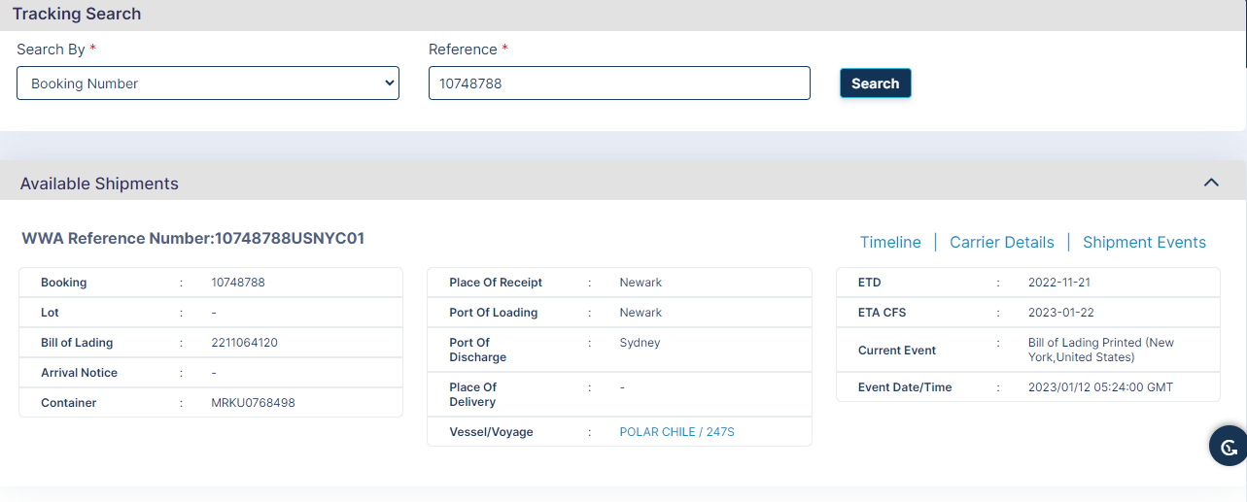Screen dimensions: 1247x502
Task: Click the Search By field label
Action: pos(51,50)
